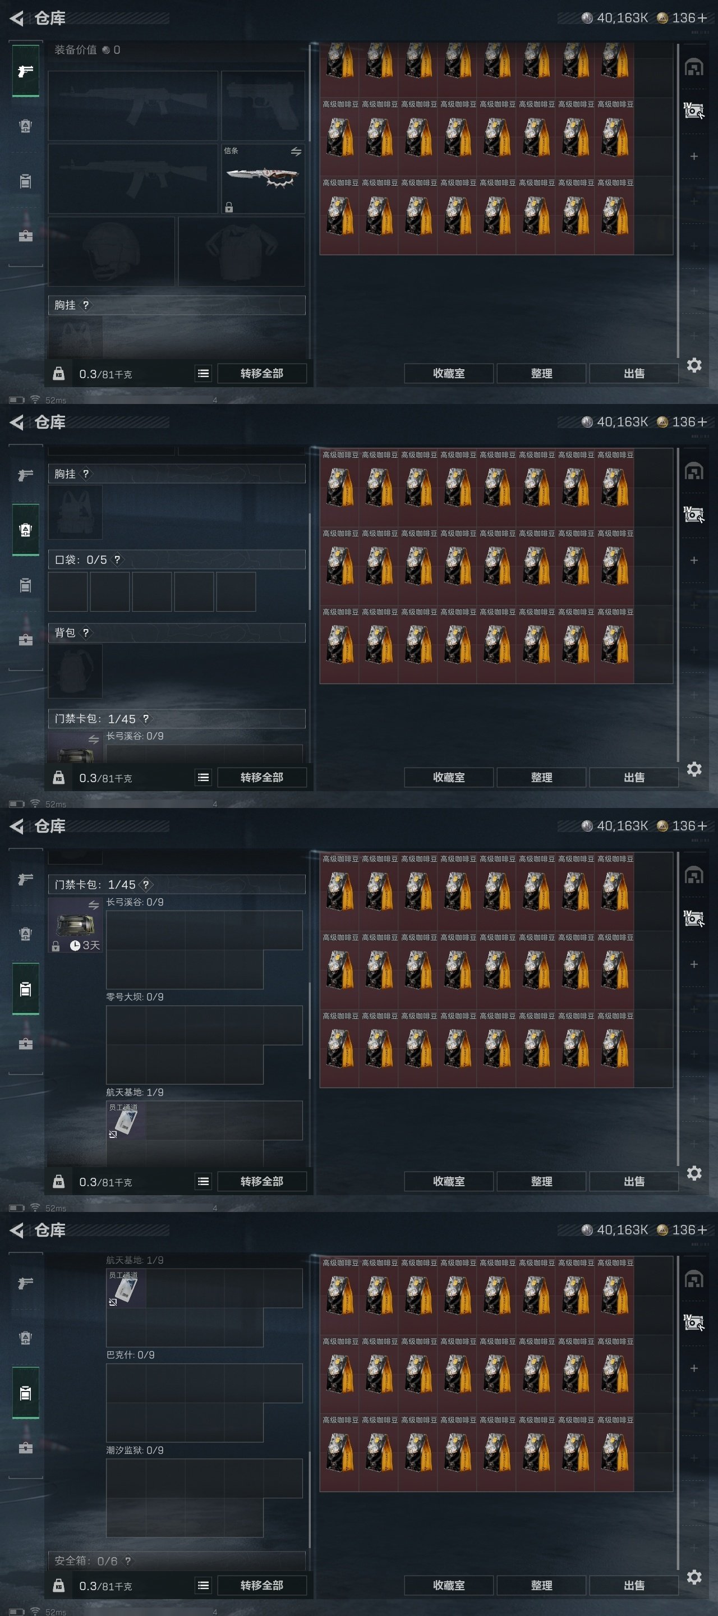Click the 零号大坝: 0/9 keycard grid

[204, 1044]
